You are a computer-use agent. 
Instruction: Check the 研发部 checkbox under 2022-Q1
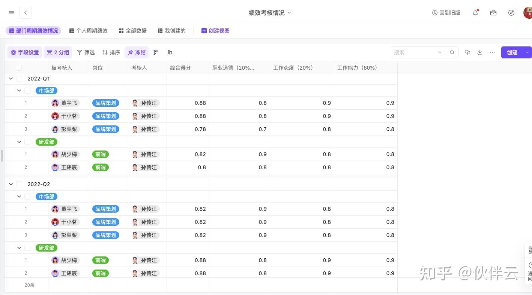click(x=27, y=142)
